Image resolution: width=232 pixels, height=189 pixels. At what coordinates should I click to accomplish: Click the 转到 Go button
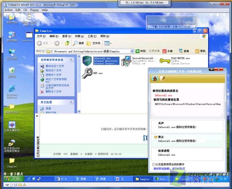tap(141, 51)
